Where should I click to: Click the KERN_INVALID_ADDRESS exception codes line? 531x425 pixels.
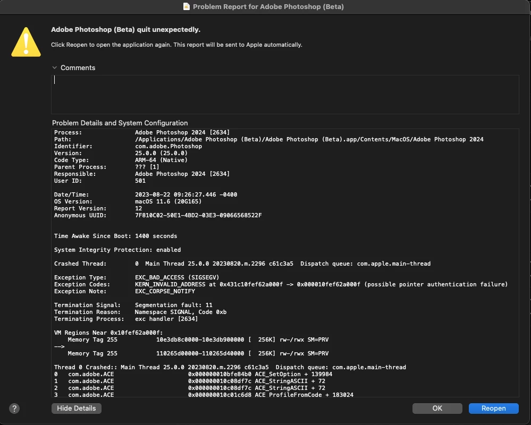pos(281,284)
